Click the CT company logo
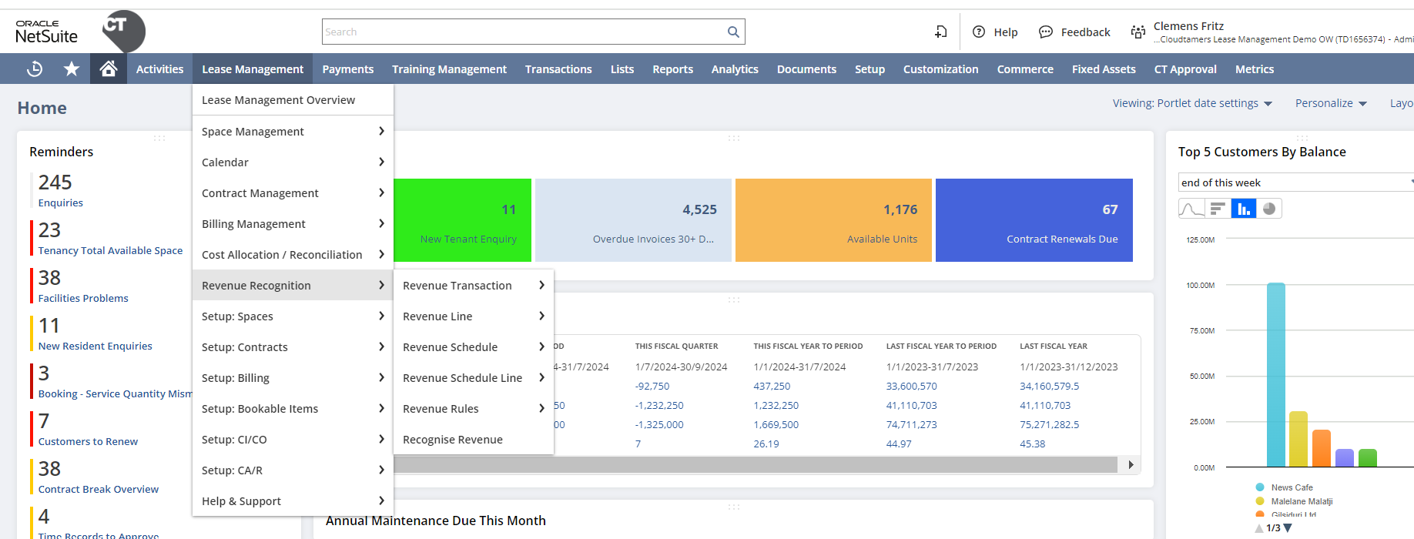 [123, 31]
